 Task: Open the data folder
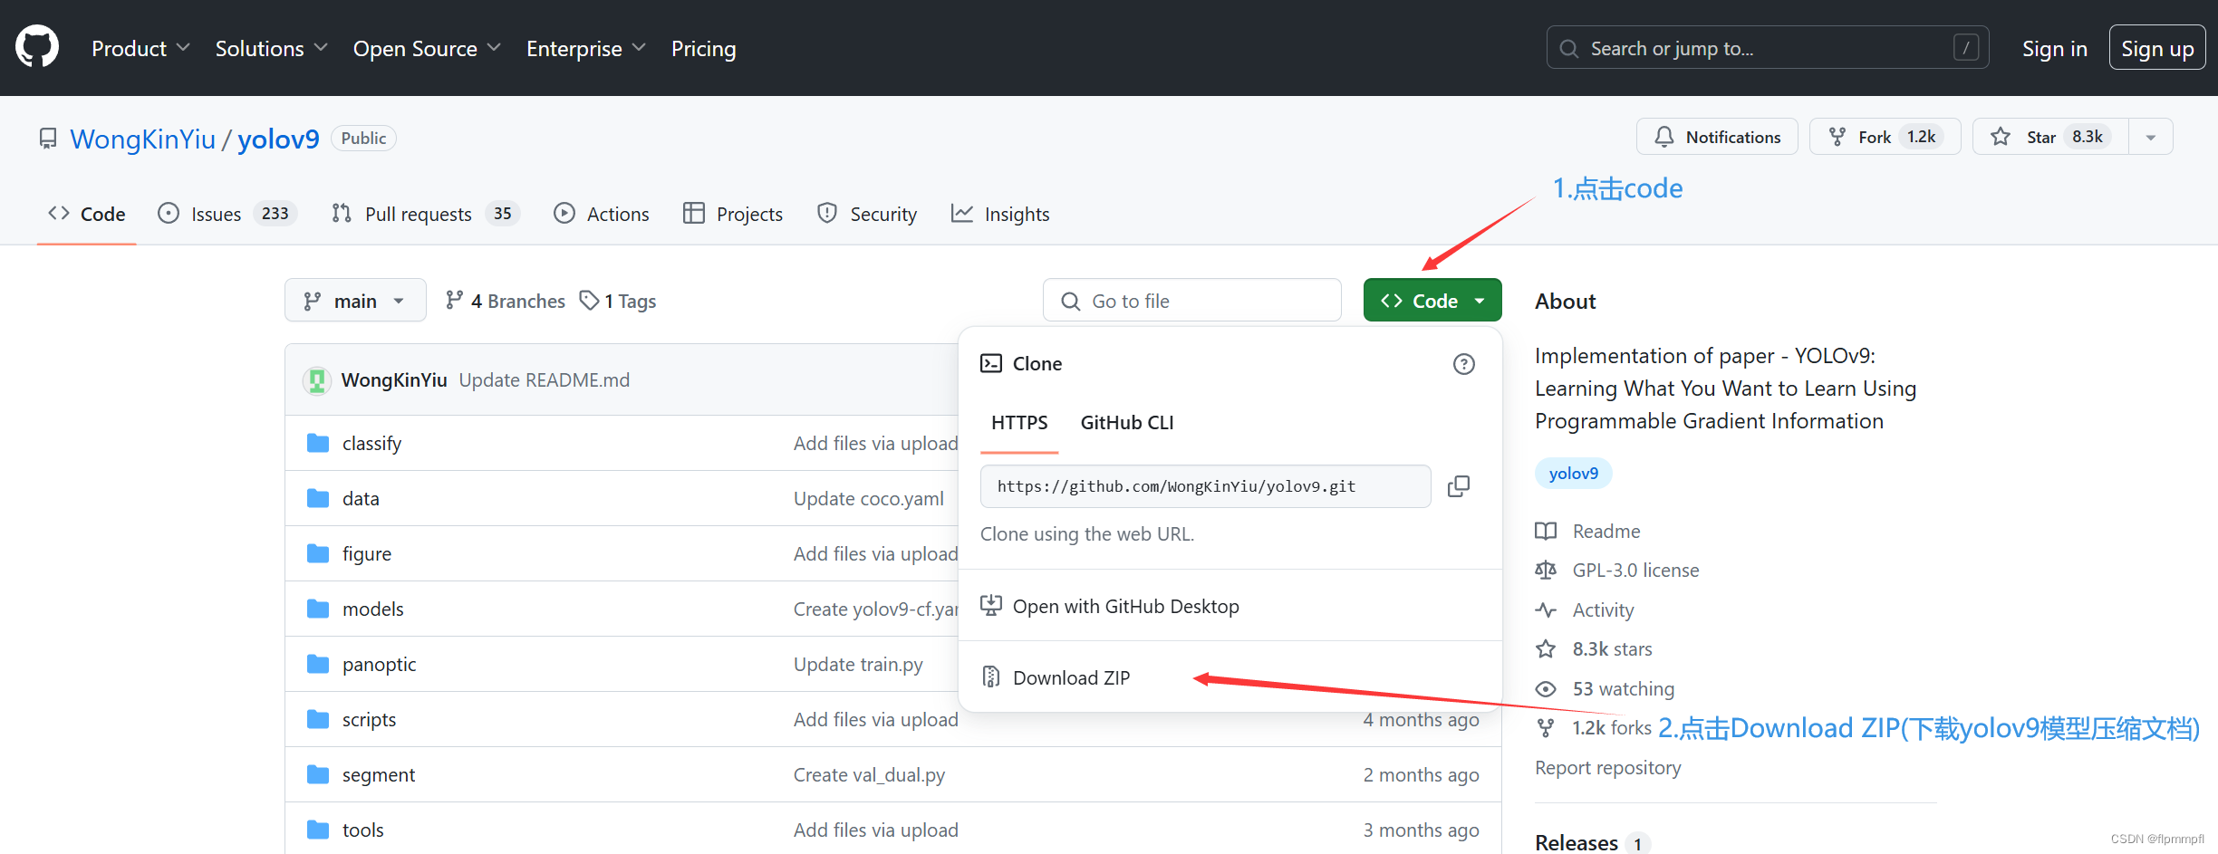point(361,498)
